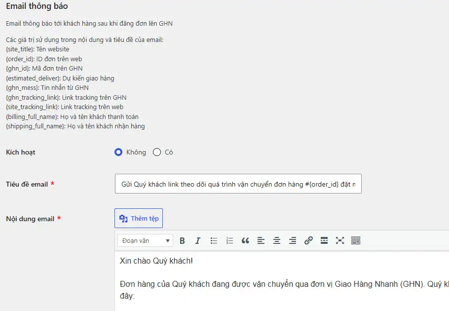Insert or edit a link

[x=308, y=240]
